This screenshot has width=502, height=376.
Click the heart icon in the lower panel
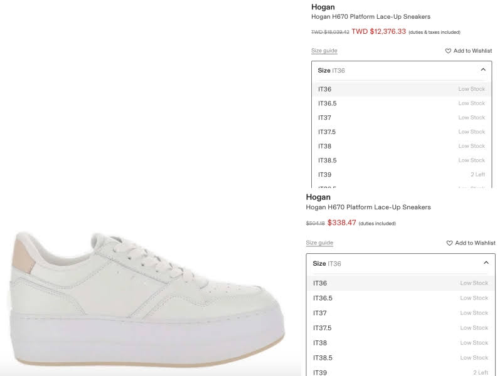(449, 243)
